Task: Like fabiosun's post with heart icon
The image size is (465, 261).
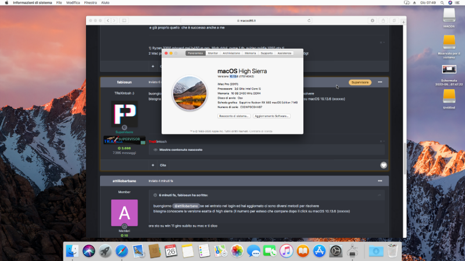Action: [x=384, y=165]
